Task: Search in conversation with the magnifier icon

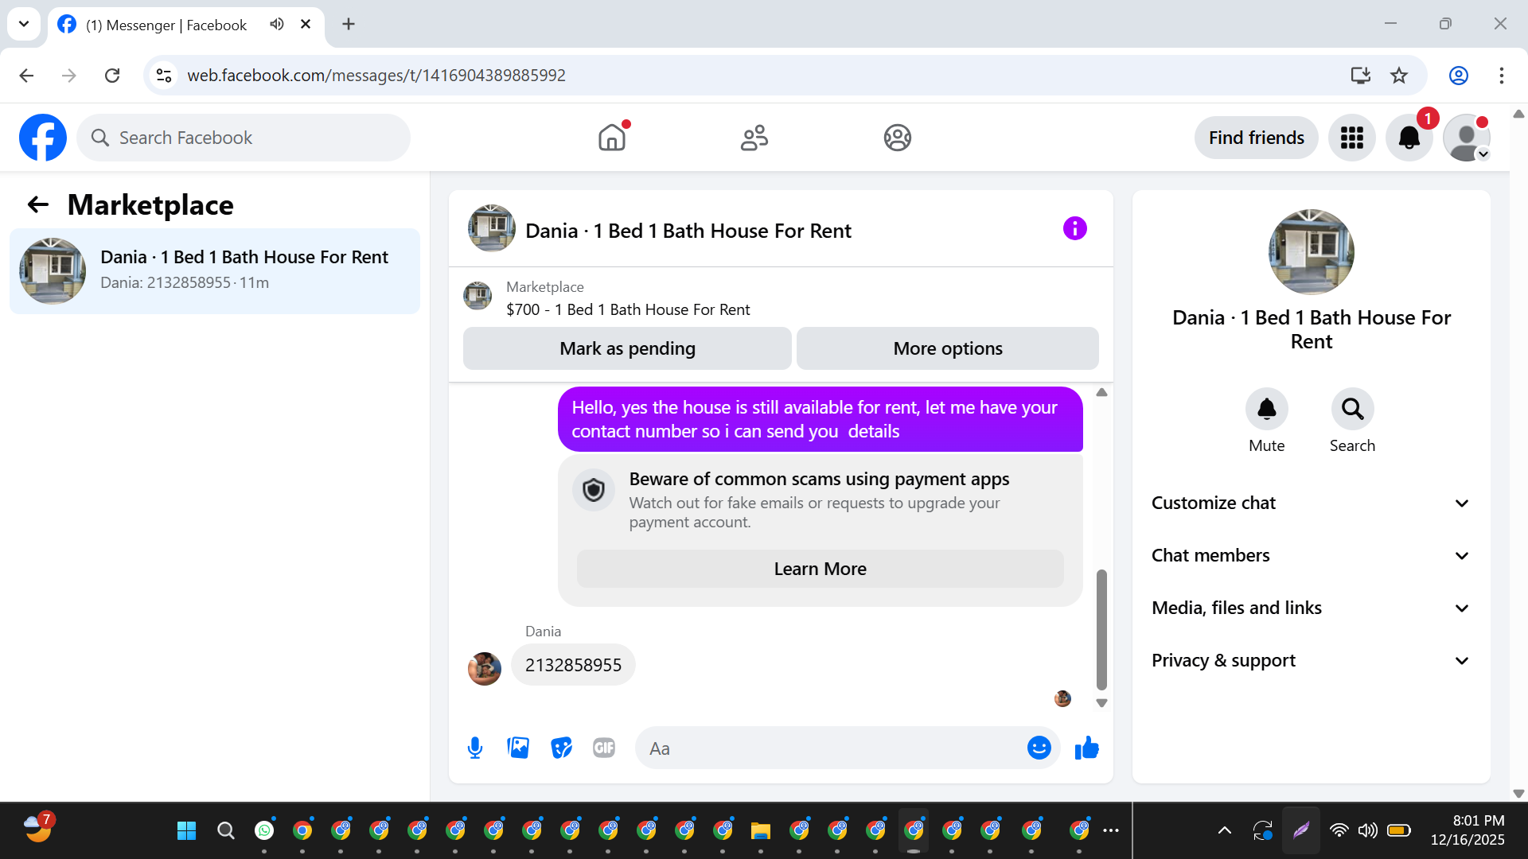Action: click(1352, 409)
